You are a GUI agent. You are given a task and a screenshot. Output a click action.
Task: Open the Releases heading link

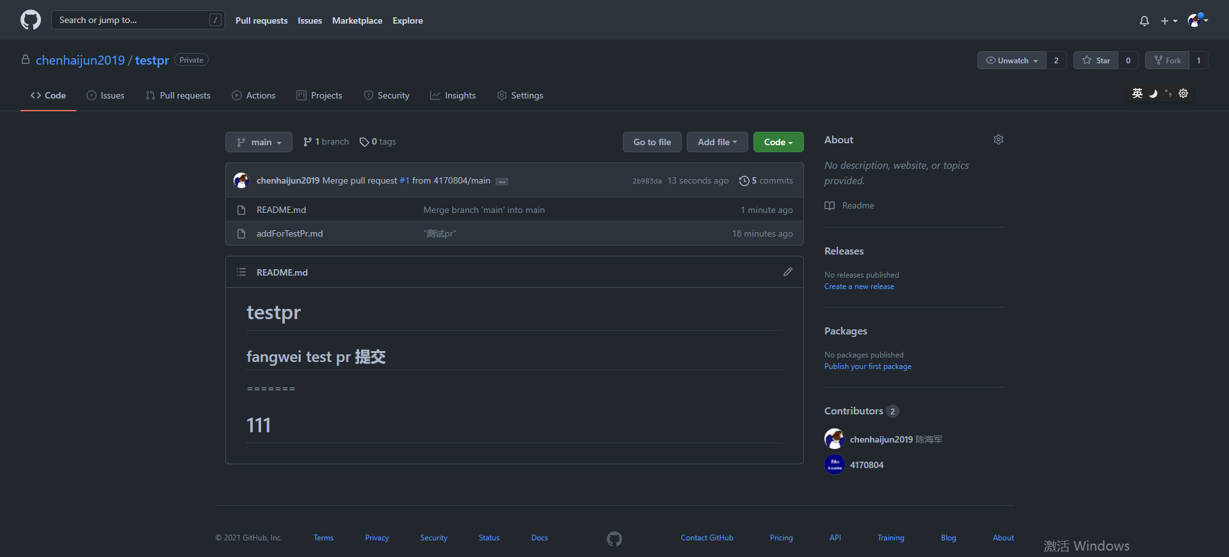coord(844,251)
